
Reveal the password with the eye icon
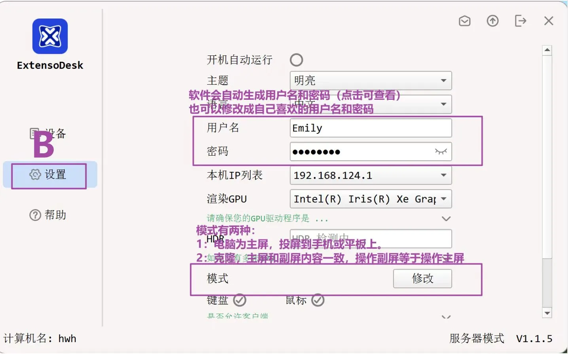pyautogui.click(x=440, y=152)
